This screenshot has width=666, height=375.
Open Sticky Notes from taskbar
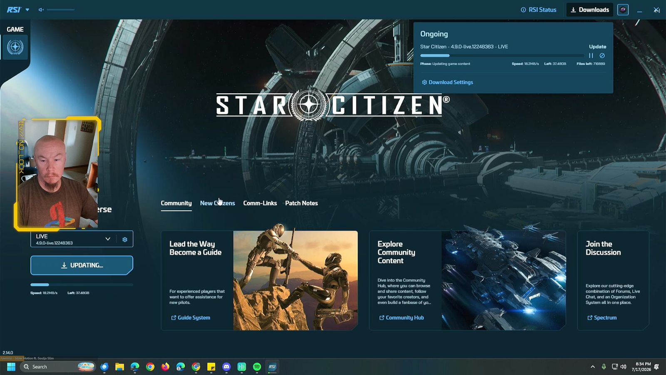pyautogui.click(x=211, y=367)
